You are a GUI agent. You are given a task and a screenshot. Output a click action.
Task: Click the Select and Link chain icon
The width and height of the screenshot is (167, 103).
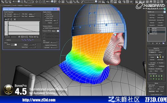(2, 2)
